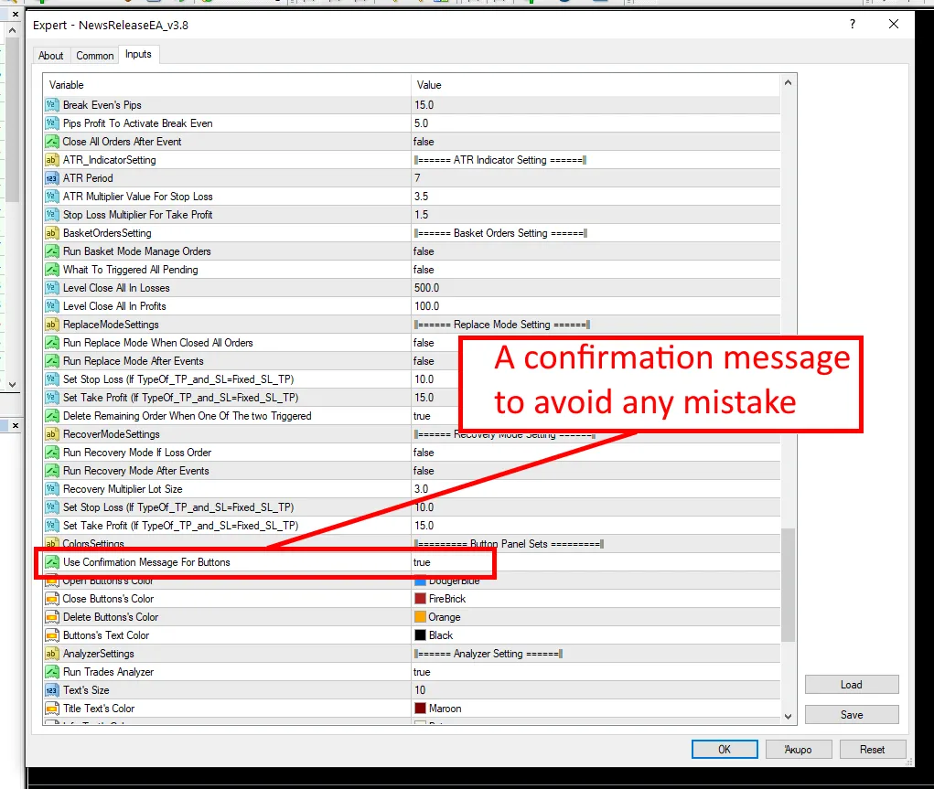Image resolution: width=934 pixels, height=789 pixels.
Task: Click the ATR_IndicatorSetting string type icon
Action: pyautogui.click(x=52, y=160)
